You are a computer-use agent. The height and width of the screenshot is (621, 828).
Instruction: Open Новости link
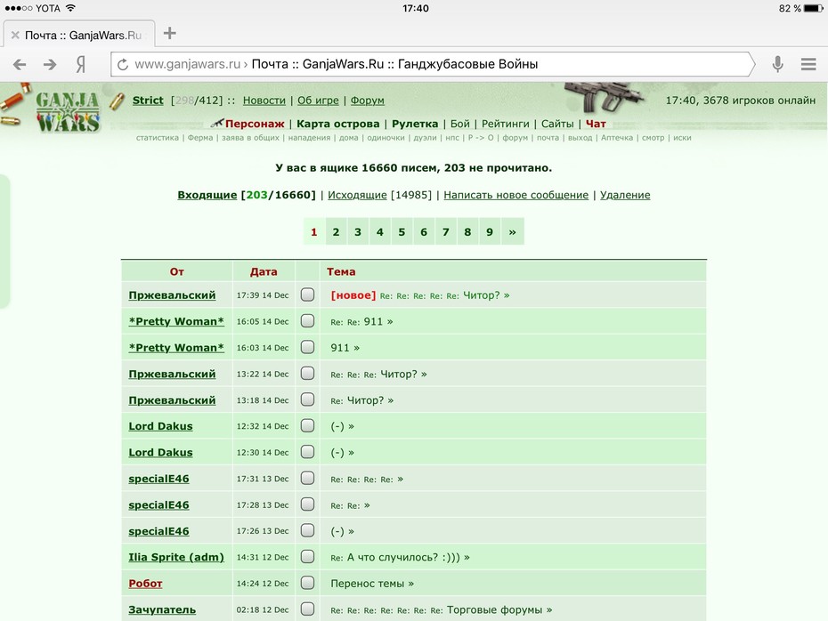pyautogui.click(x=264, y=101)
